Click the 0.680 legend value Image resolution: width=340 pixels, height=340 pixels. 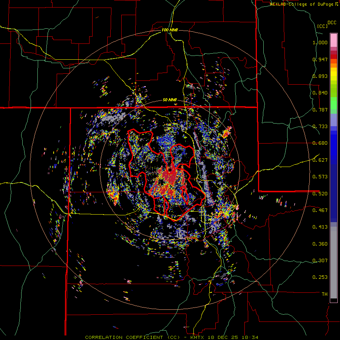(x=320, y=143)
